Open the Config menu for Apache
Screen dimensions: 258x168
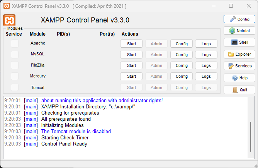pyautogui.click(x=182, y=44)
